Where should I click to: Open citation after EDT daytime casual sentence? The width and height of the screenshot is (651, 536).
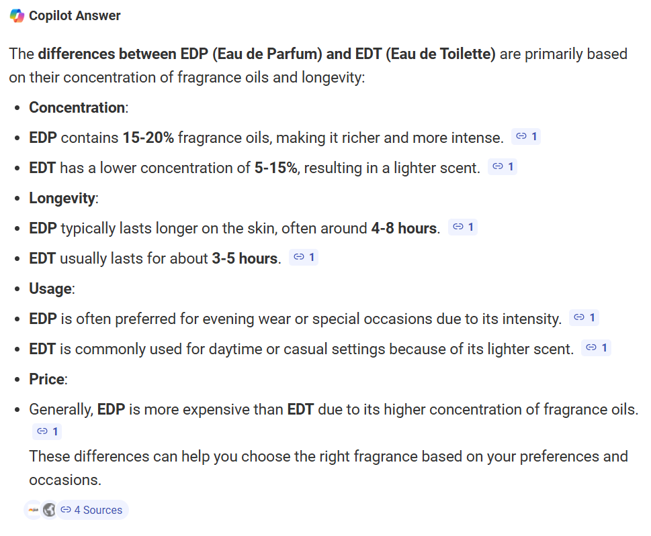pyautogui.click(x=596, y=347)
